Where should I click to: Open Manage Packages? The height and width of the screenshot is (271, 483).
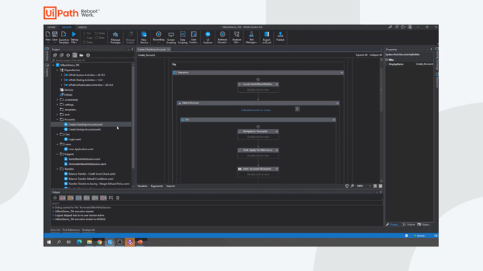pos(115,38)
